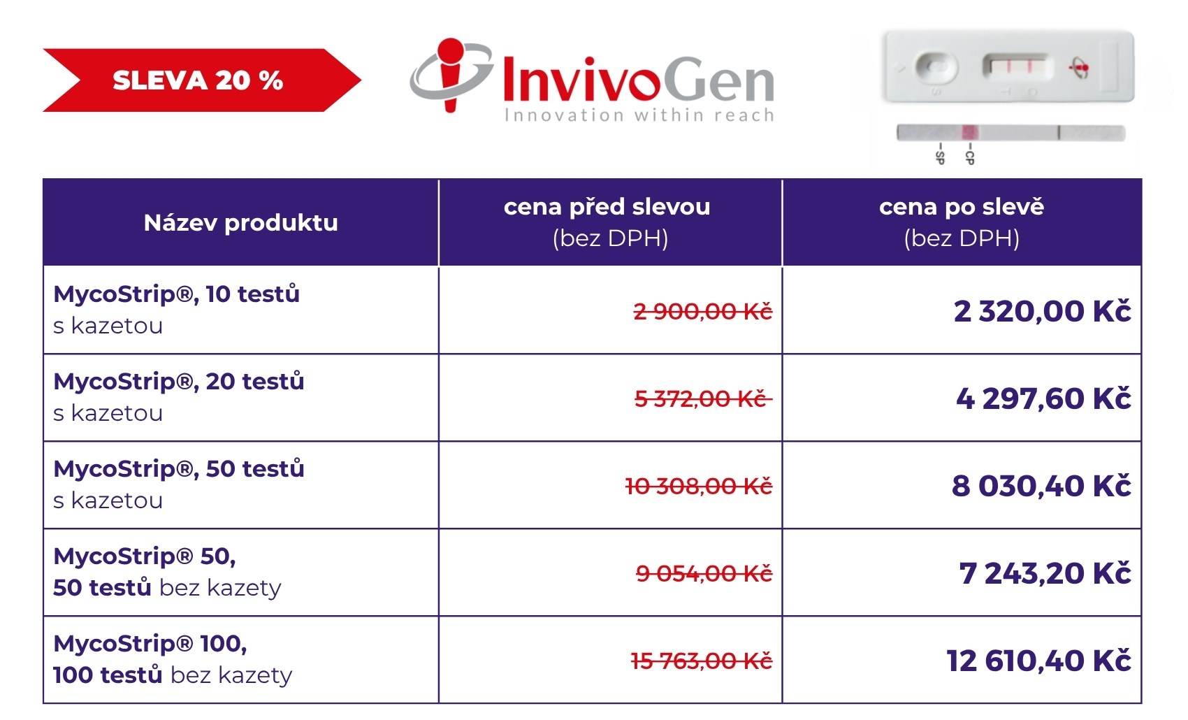
Task: Click the InvivoGen logo
Action: tap(593, 80)
